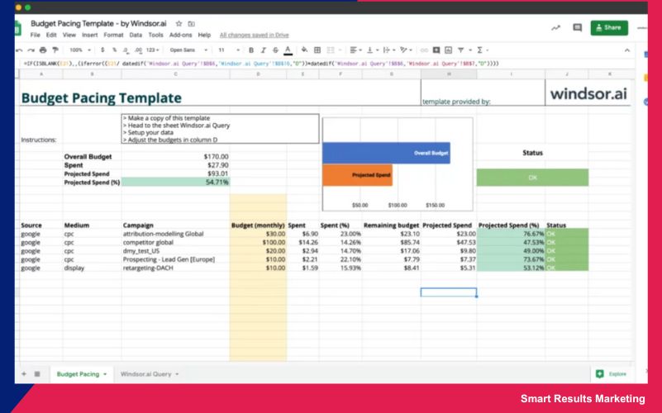Select the 76.67% projected spend cell
Screen dimensions: 662x413
click(512, 234)
